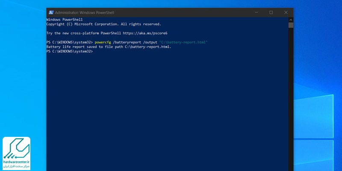Maximize the Administrator PowerShell window
Image resolution: width=342 pixels, height=171 pixels.
pyautogui.click(x=271, y=12)
